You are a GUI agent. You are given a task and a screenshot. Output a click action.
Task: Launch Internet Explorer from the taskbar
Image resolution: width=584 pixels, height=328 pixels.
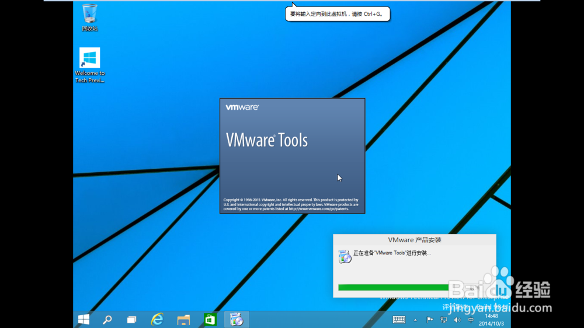157,319
